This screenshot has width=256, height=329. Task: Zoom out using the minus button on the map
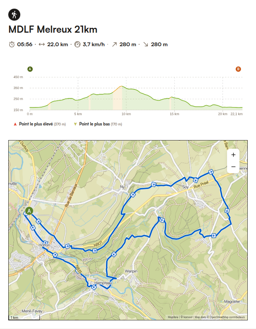pos(234,166)
